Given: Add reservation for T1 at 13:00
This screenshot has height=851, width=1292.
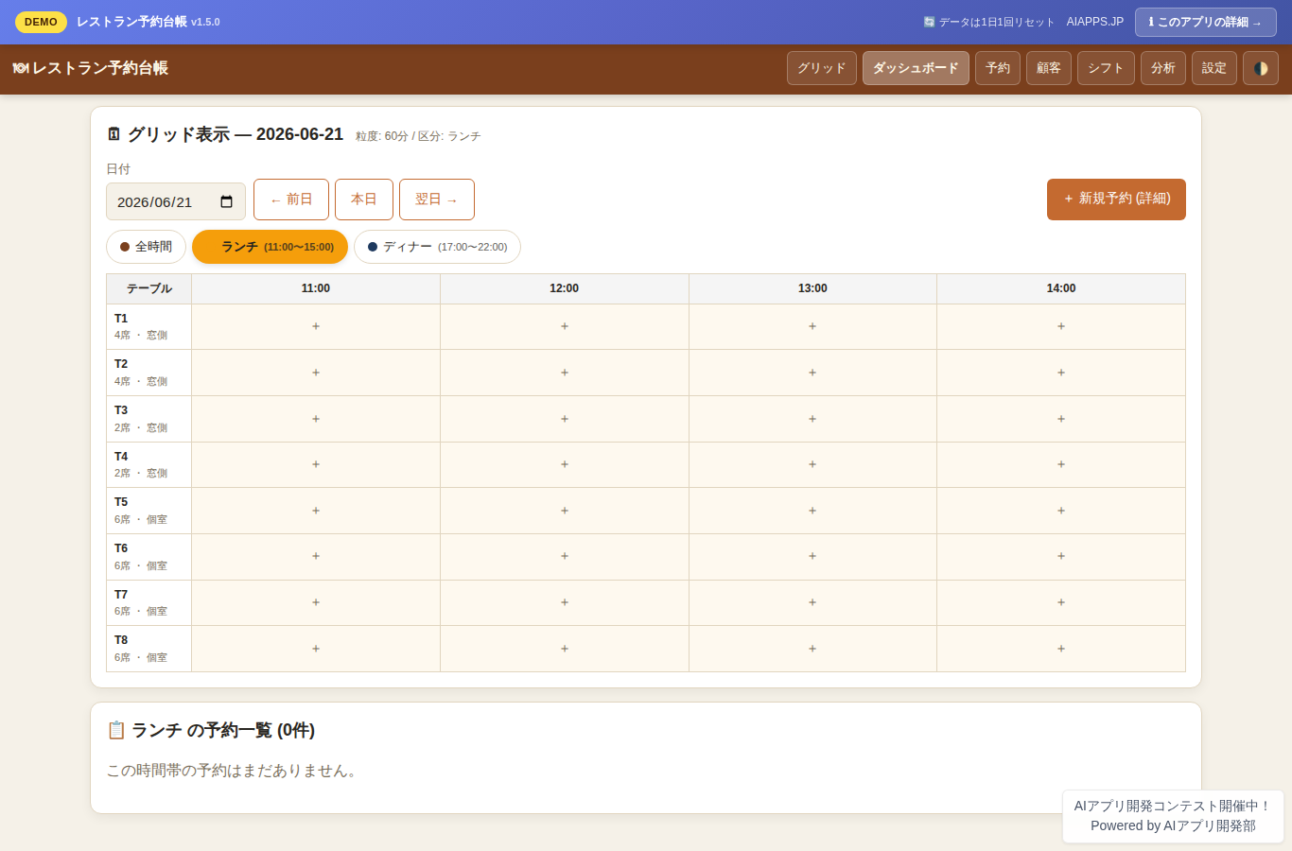Looking at the screenshot, I should coord(812,326).
